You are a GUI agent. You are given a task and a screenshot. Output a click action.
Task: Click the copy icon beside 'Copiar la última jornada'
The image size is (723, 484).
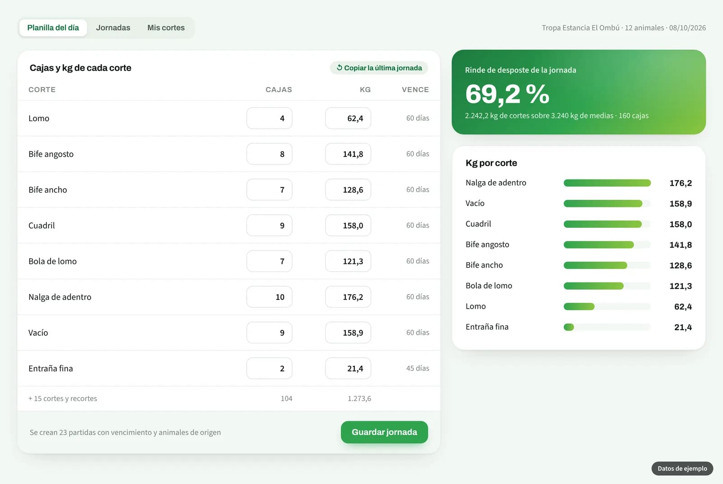(x=339, y=67)
